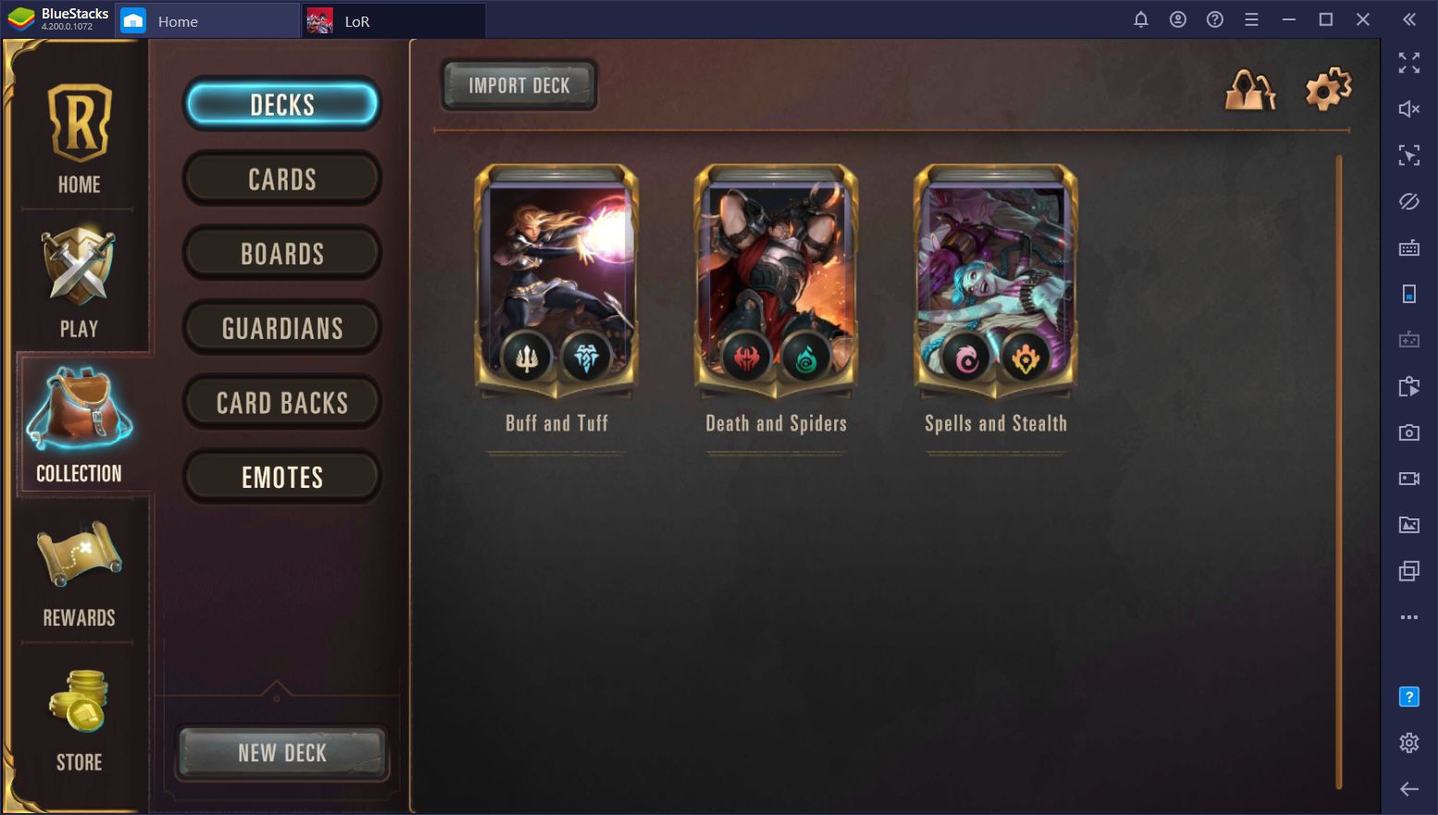Open the Death and Spiders deck
This screenshot has width=1438, height=815.
pyautogui.click(x=776, y=300)
